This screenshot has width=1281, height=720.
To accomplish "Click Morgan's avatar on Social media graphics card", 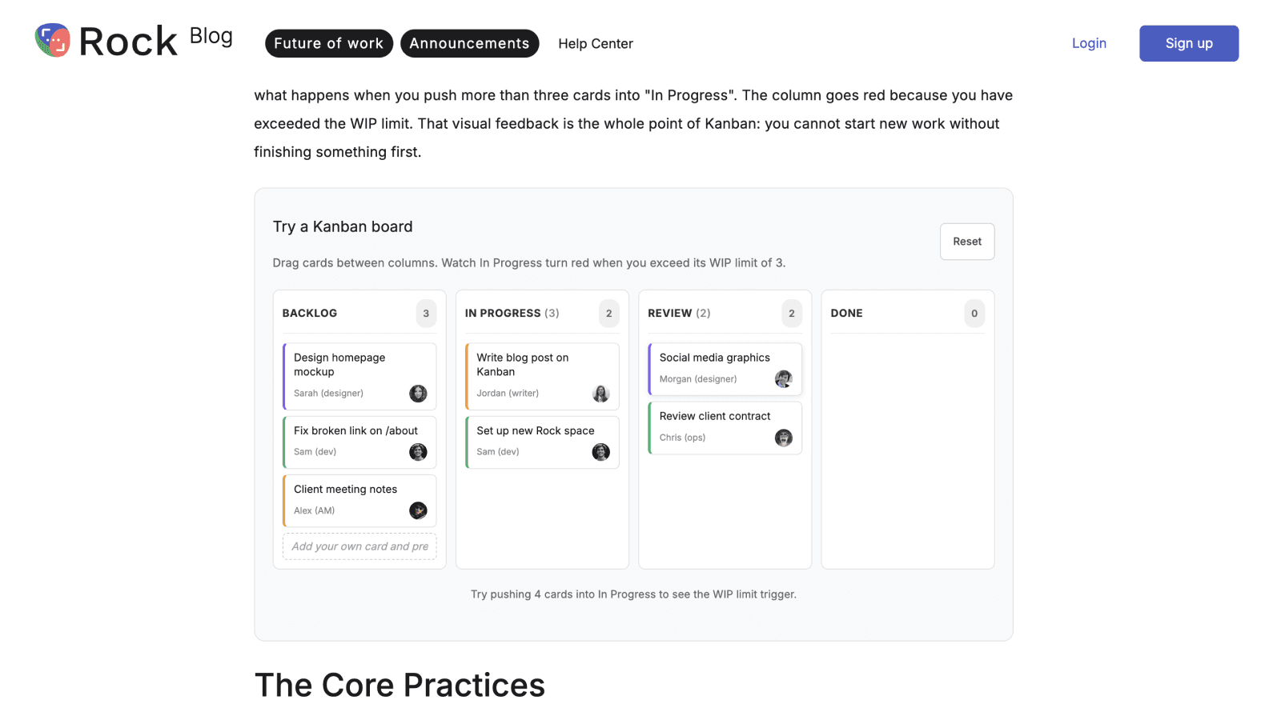I will coord(784,379).
